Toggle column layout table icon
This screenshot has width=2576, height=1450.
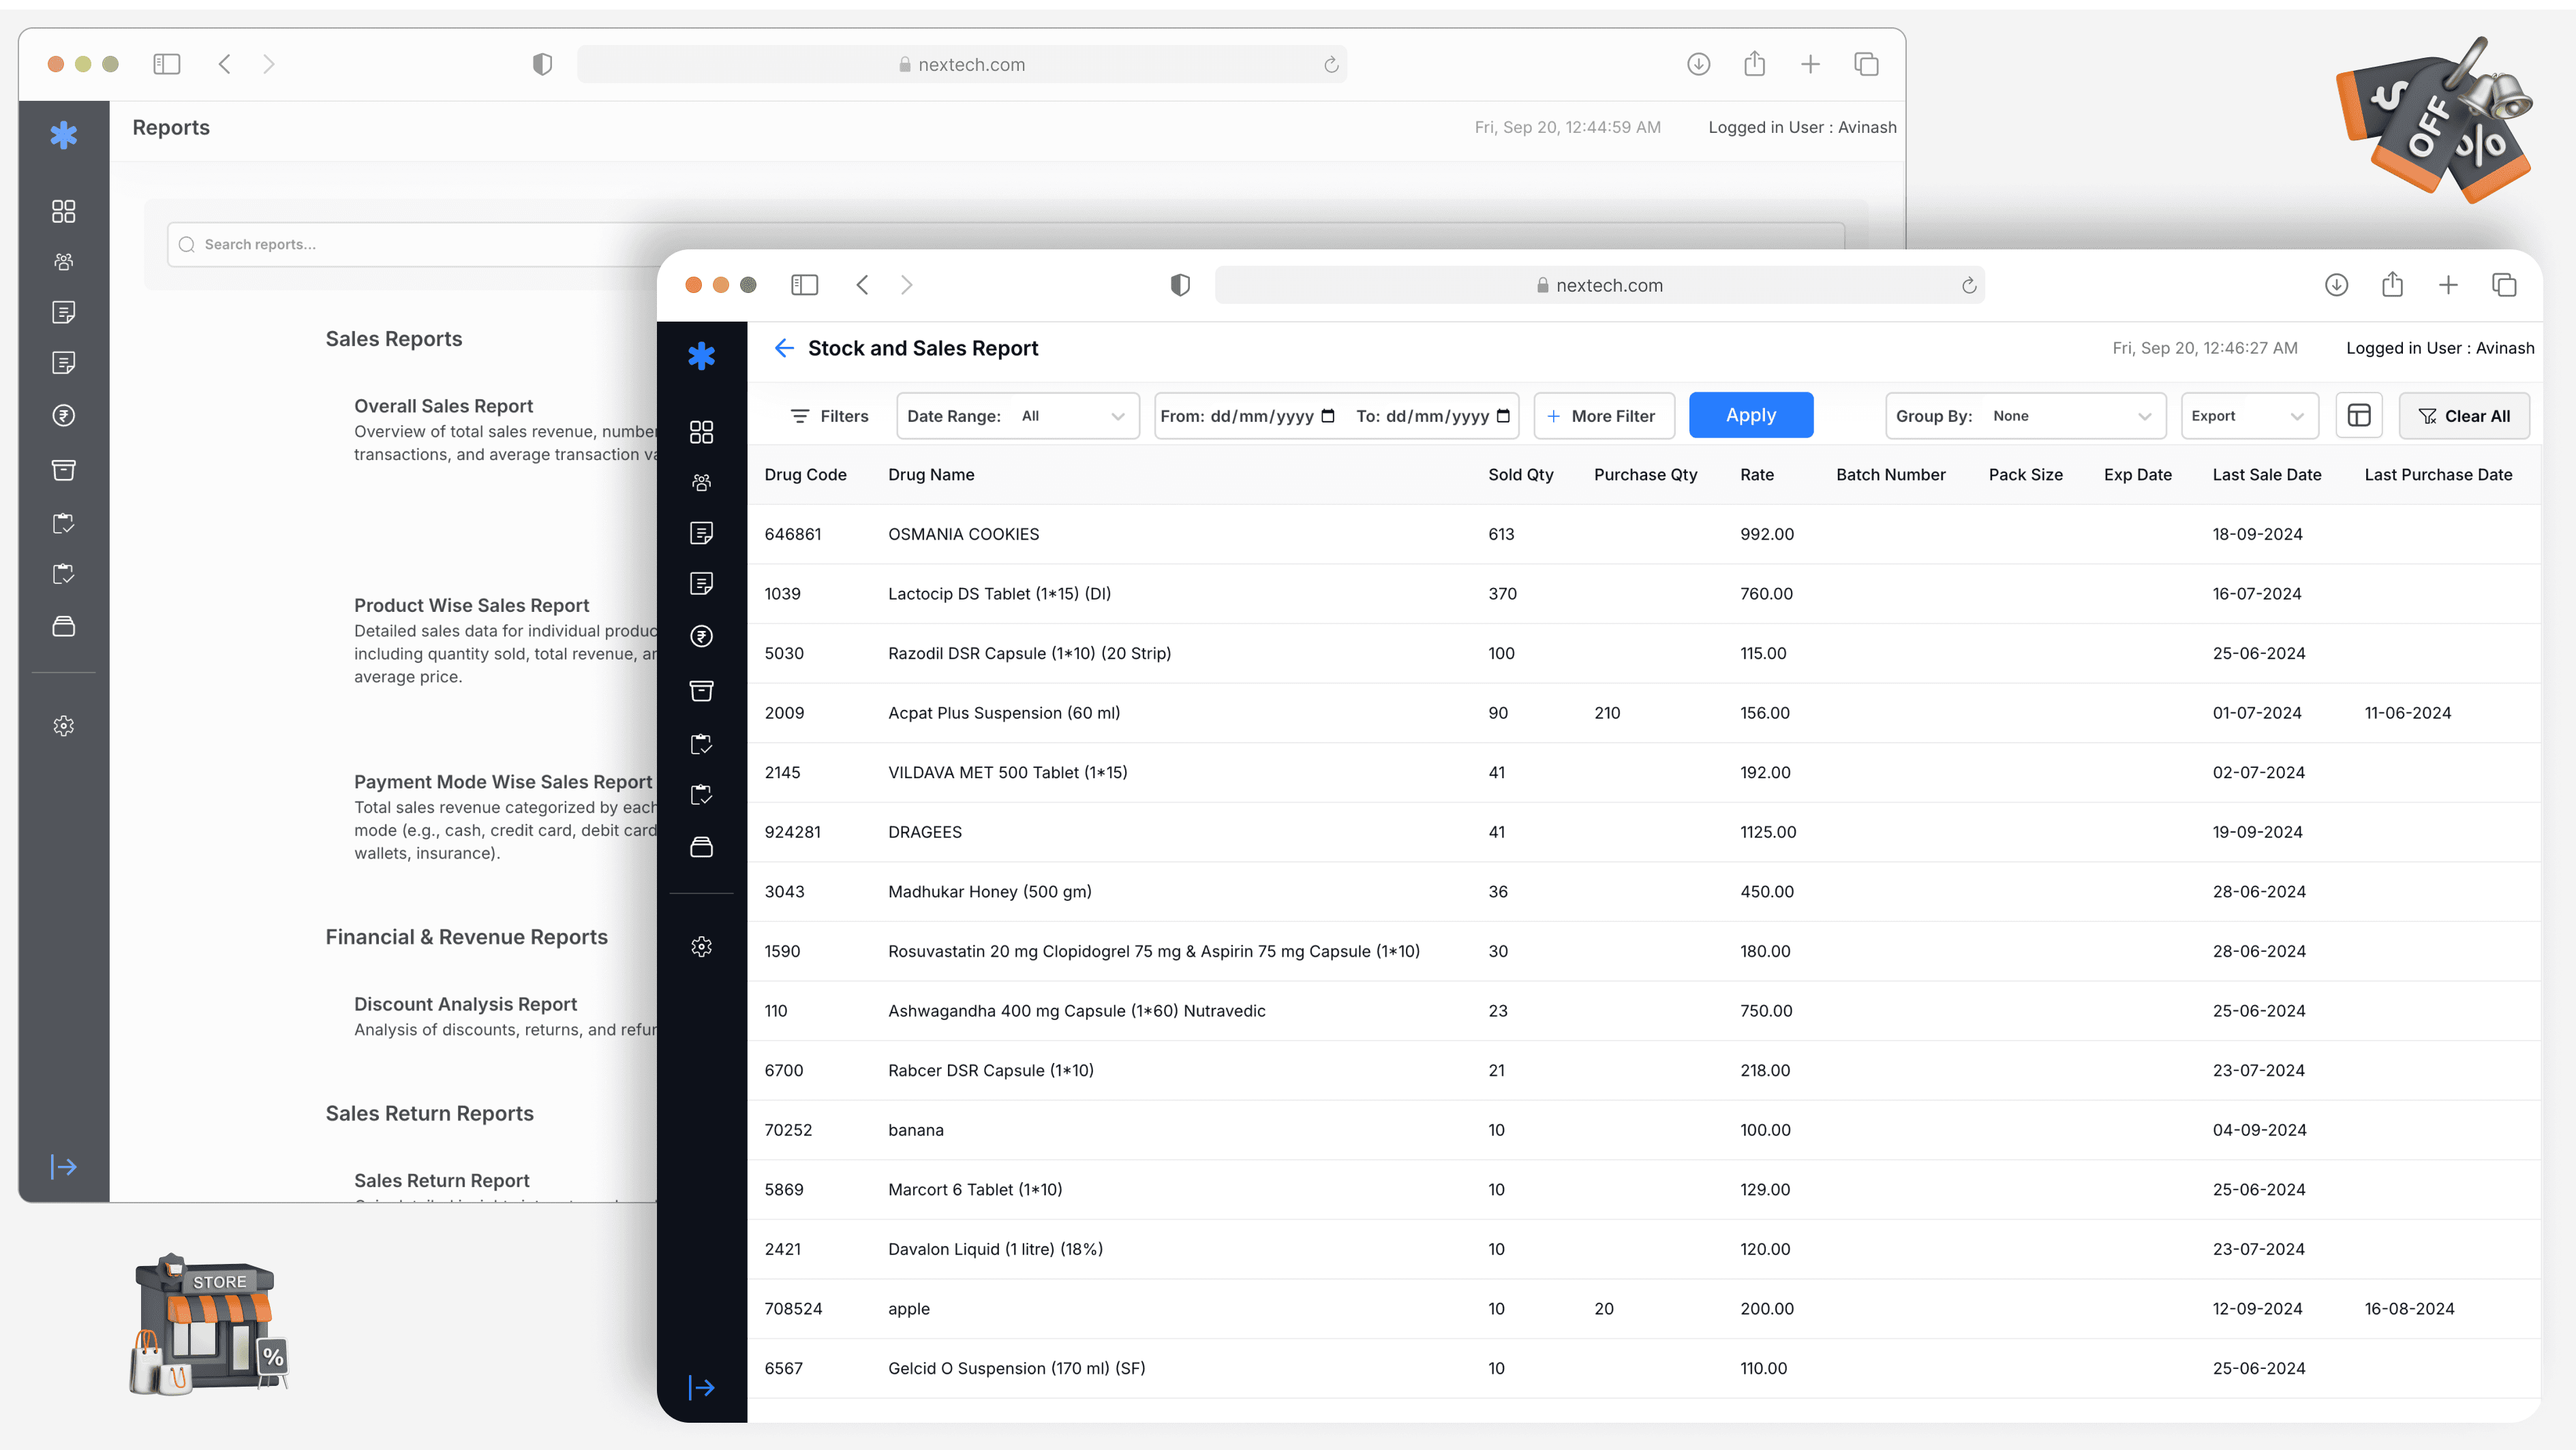[2359, 416]
